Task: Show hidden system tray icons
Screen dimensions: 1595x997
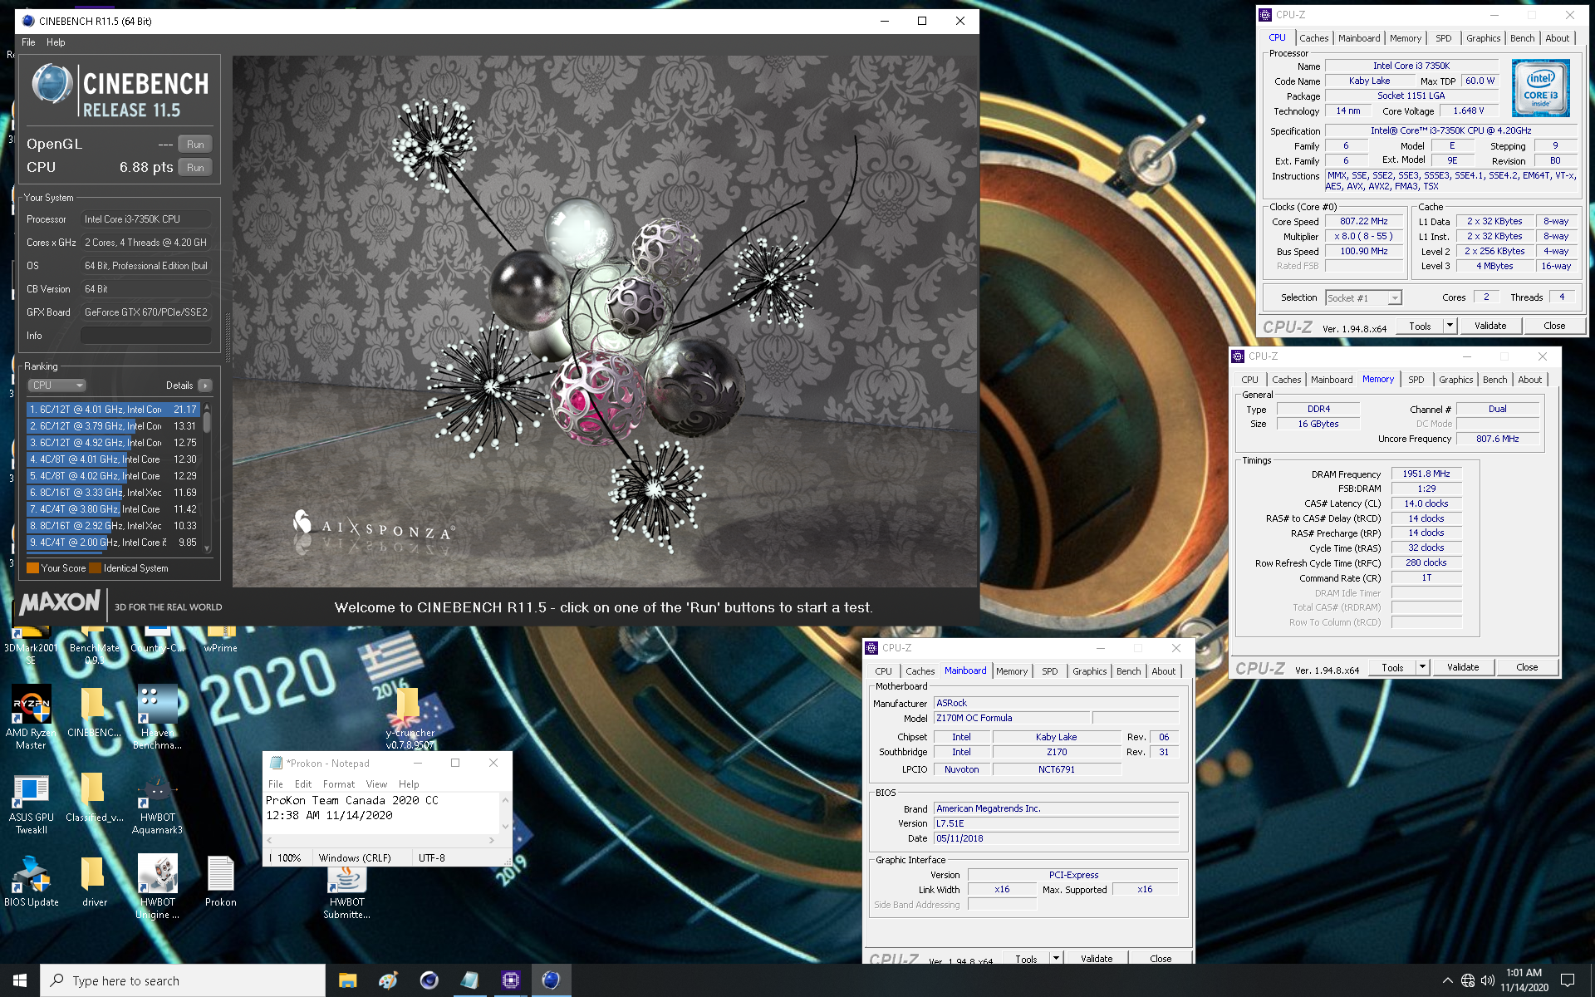Action: click(x=1447, y=980)
